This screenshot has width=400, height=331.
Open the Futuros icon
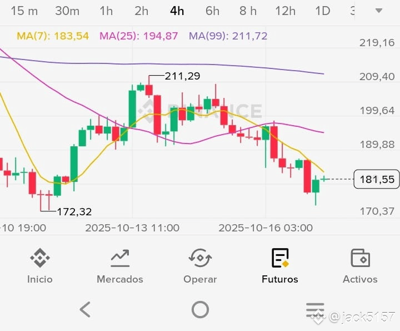click(280, 258)
